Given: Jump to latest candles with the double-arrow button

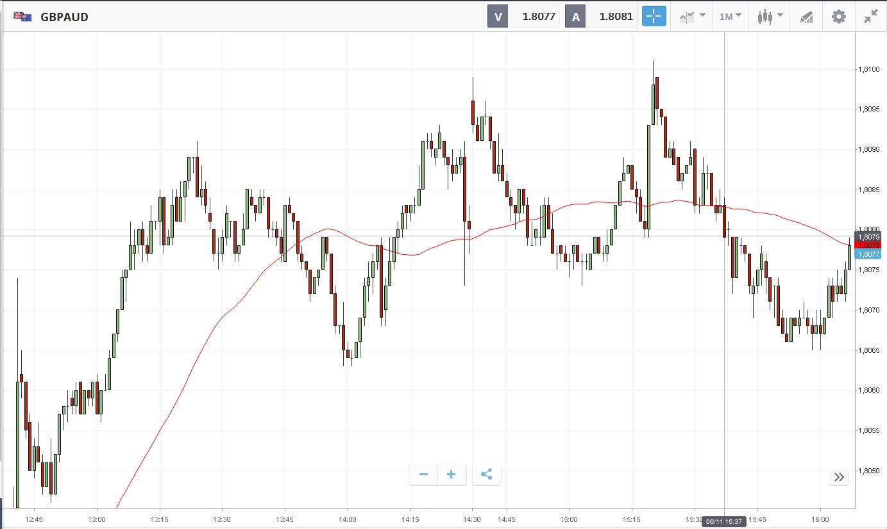Looking at the screenshot, I should pos(839,476).
